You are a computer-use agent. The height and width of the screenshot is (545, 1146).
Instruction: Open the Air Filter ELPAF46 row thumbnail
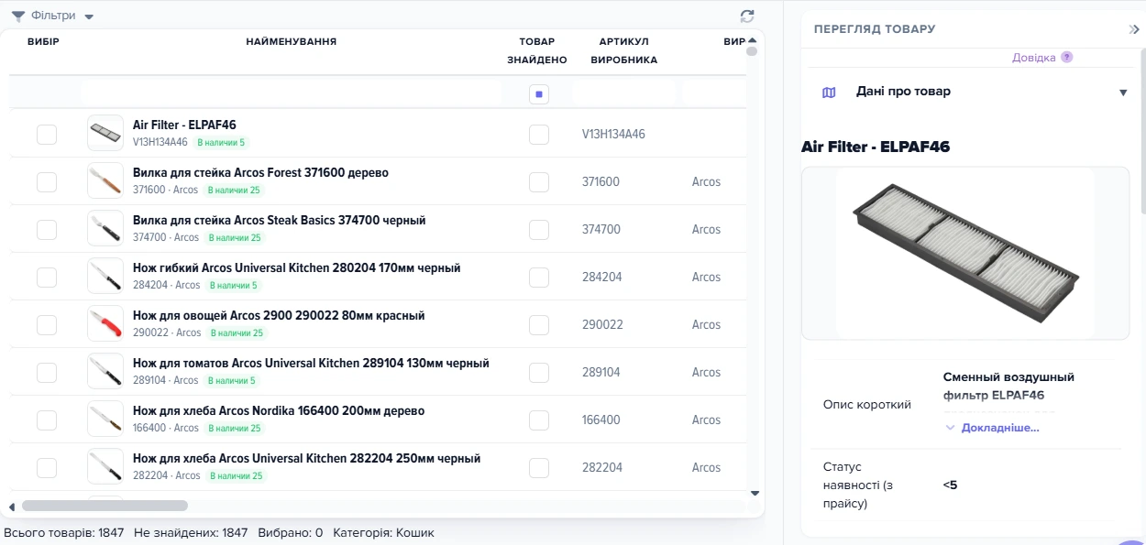coord(105,134)
